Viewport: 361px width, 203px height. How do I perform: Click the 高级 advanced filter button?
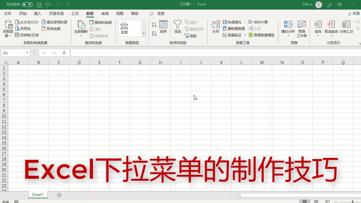(x=191, y=36)
